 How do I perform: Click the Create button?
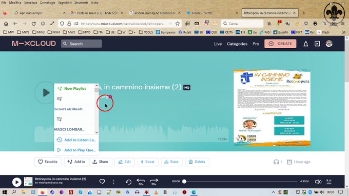[280, 44]
